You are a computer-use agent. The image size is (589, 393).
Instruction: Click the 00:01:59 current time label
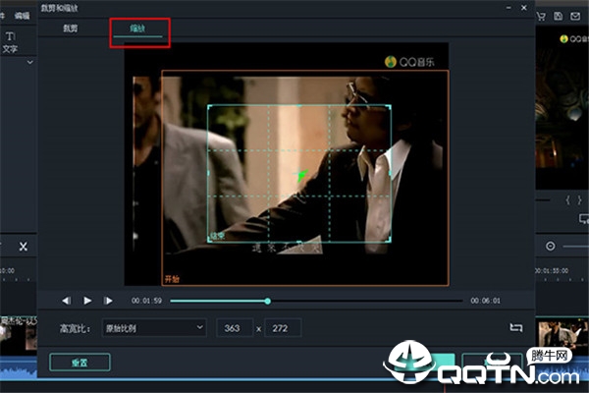146,301
